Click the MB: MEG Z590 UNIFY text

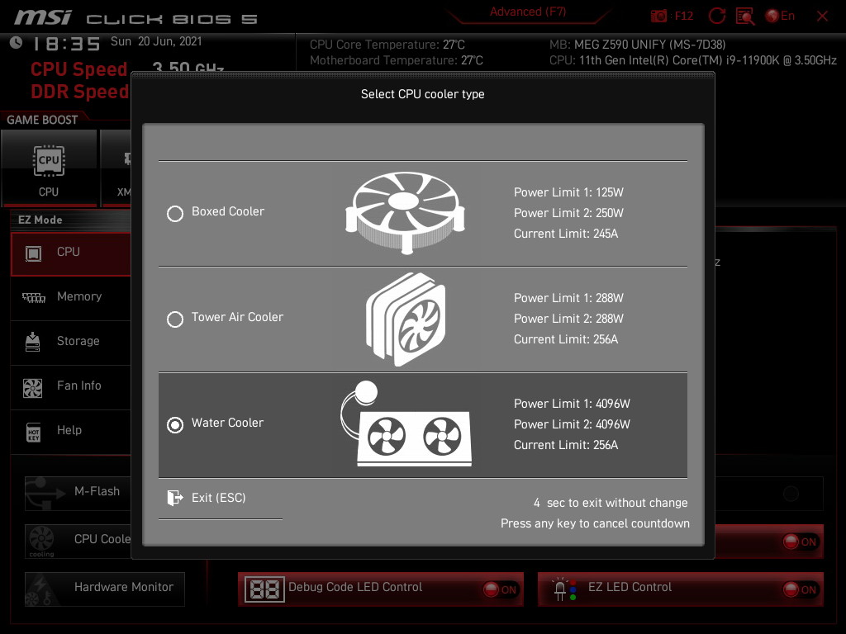637,45
